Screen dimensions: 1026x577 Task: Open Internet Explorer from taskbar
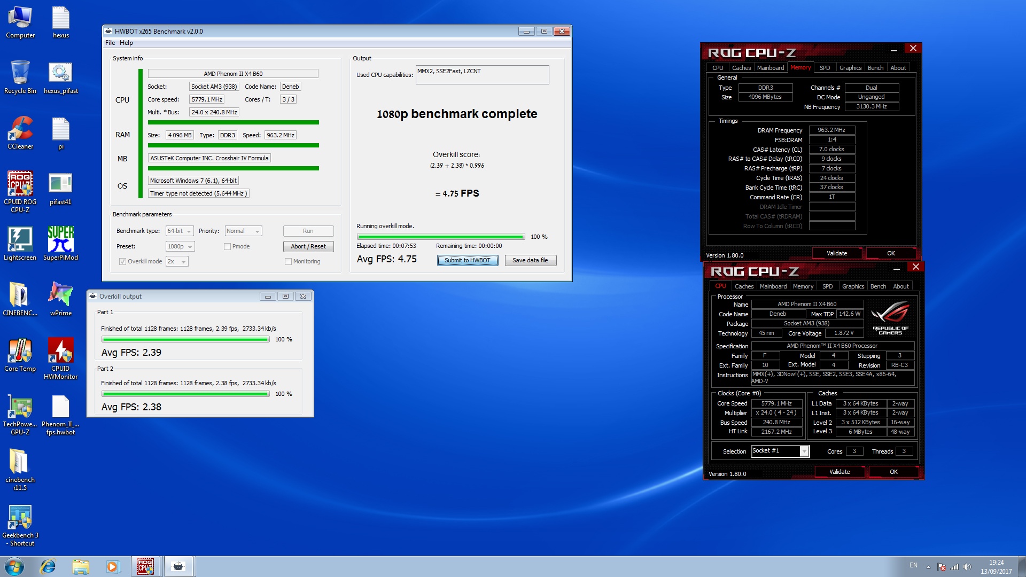48,566
